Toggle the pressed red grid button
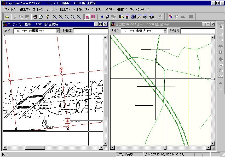The width and height of the screenshot is (225, 157). (x=87, y=17)
